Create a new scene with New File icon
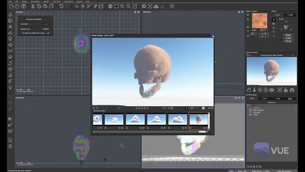This screenshot has width=305, height=172. (x=11, y=6)
